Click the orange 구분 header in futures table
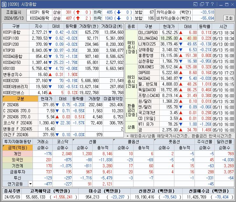 coord(20,99)
